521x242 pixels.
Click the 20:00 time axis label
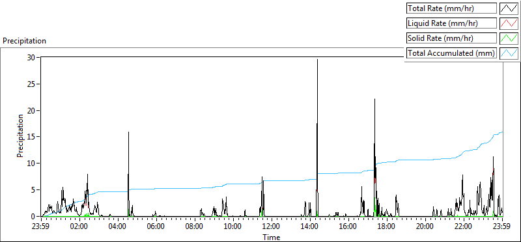(x=425, y=227)
